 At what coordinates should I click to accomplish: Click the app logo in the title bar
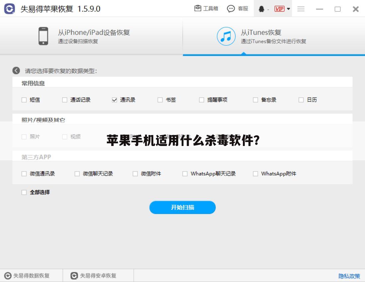10,9
